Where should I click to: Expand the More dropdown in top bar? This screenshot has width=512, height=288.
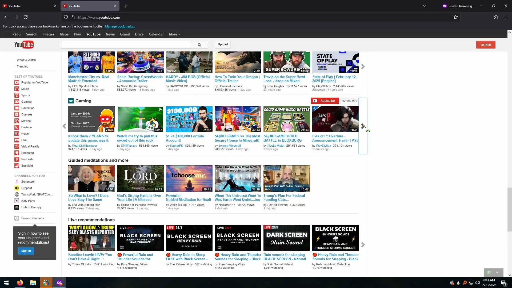(x=174, y=34)
